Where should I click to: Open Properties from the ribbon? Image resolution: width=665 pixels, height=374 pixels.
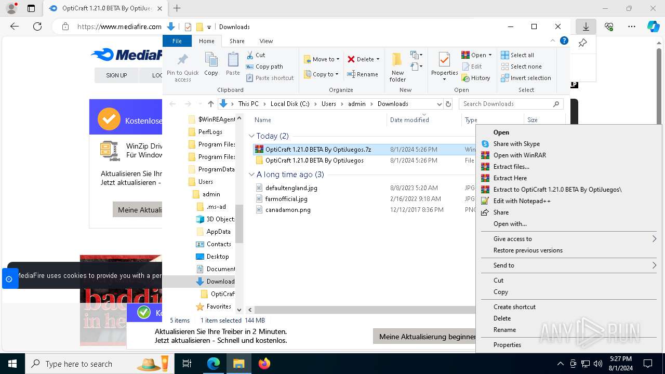pos(444,67)
